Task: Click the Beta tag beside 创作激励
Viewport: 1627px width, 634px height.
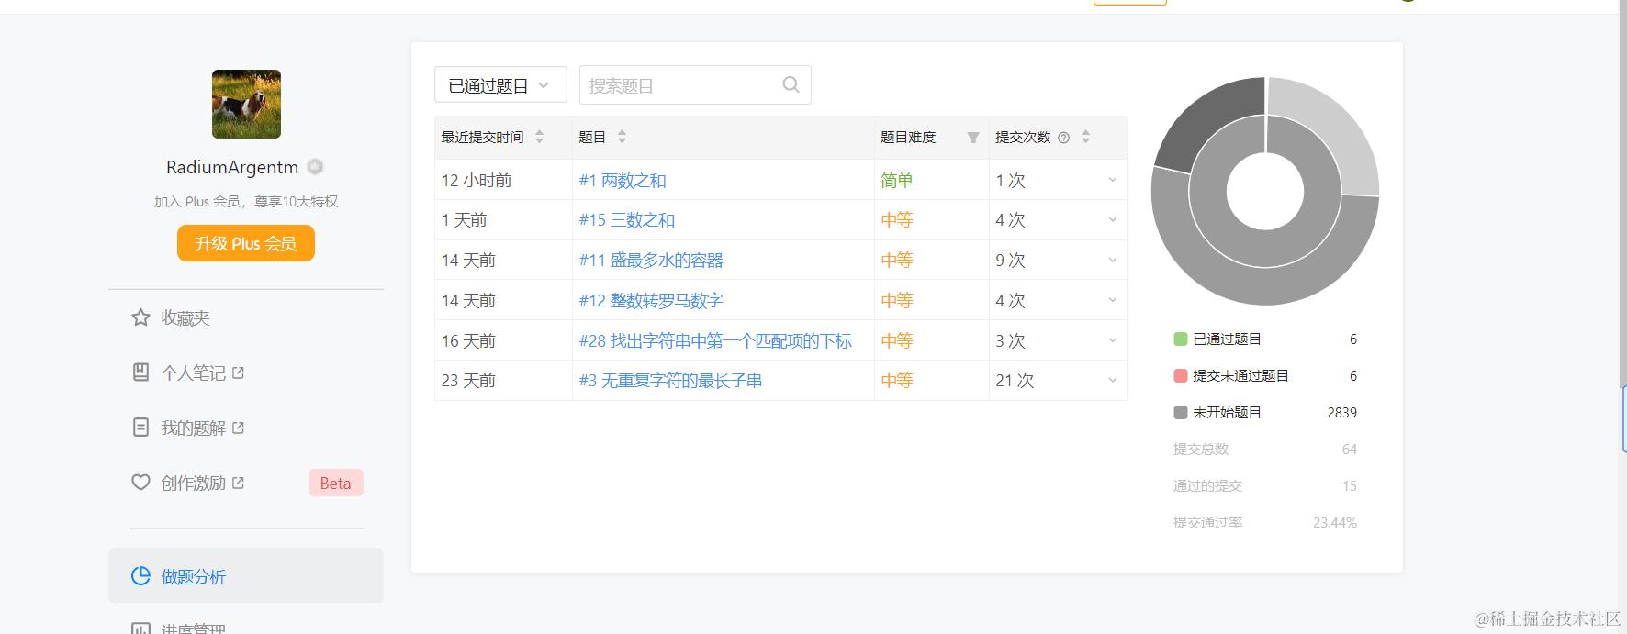Action: point(335,483)
